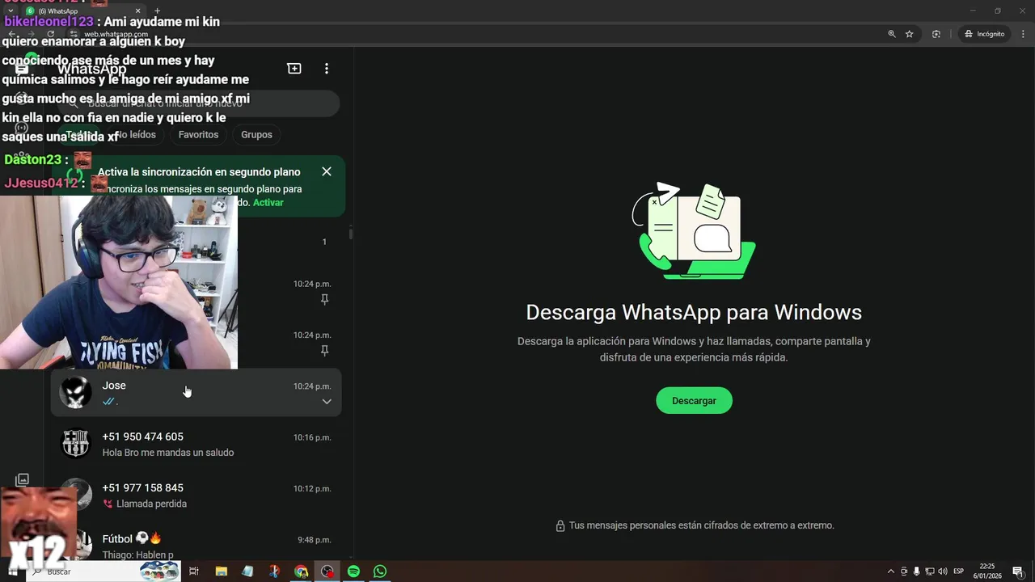Select the Grupos chat filter

pos(256,135)
